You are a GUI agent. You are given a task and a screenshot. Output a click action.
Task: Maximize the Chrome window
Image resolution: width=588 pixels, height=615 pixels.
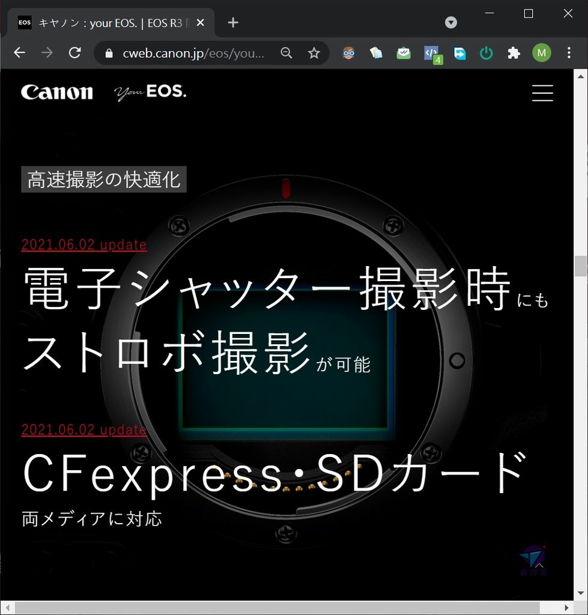pyautogui.click(x=529, y=13)
